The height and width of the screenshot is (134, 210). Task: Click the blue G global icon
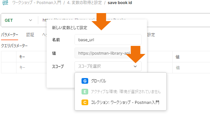[x=85, y=81]
